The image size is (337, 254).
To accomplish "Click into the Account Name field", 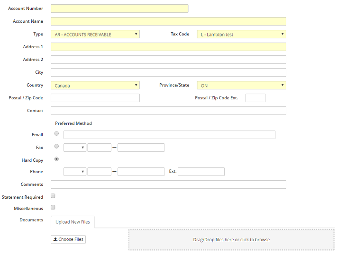I will [168, 21].
